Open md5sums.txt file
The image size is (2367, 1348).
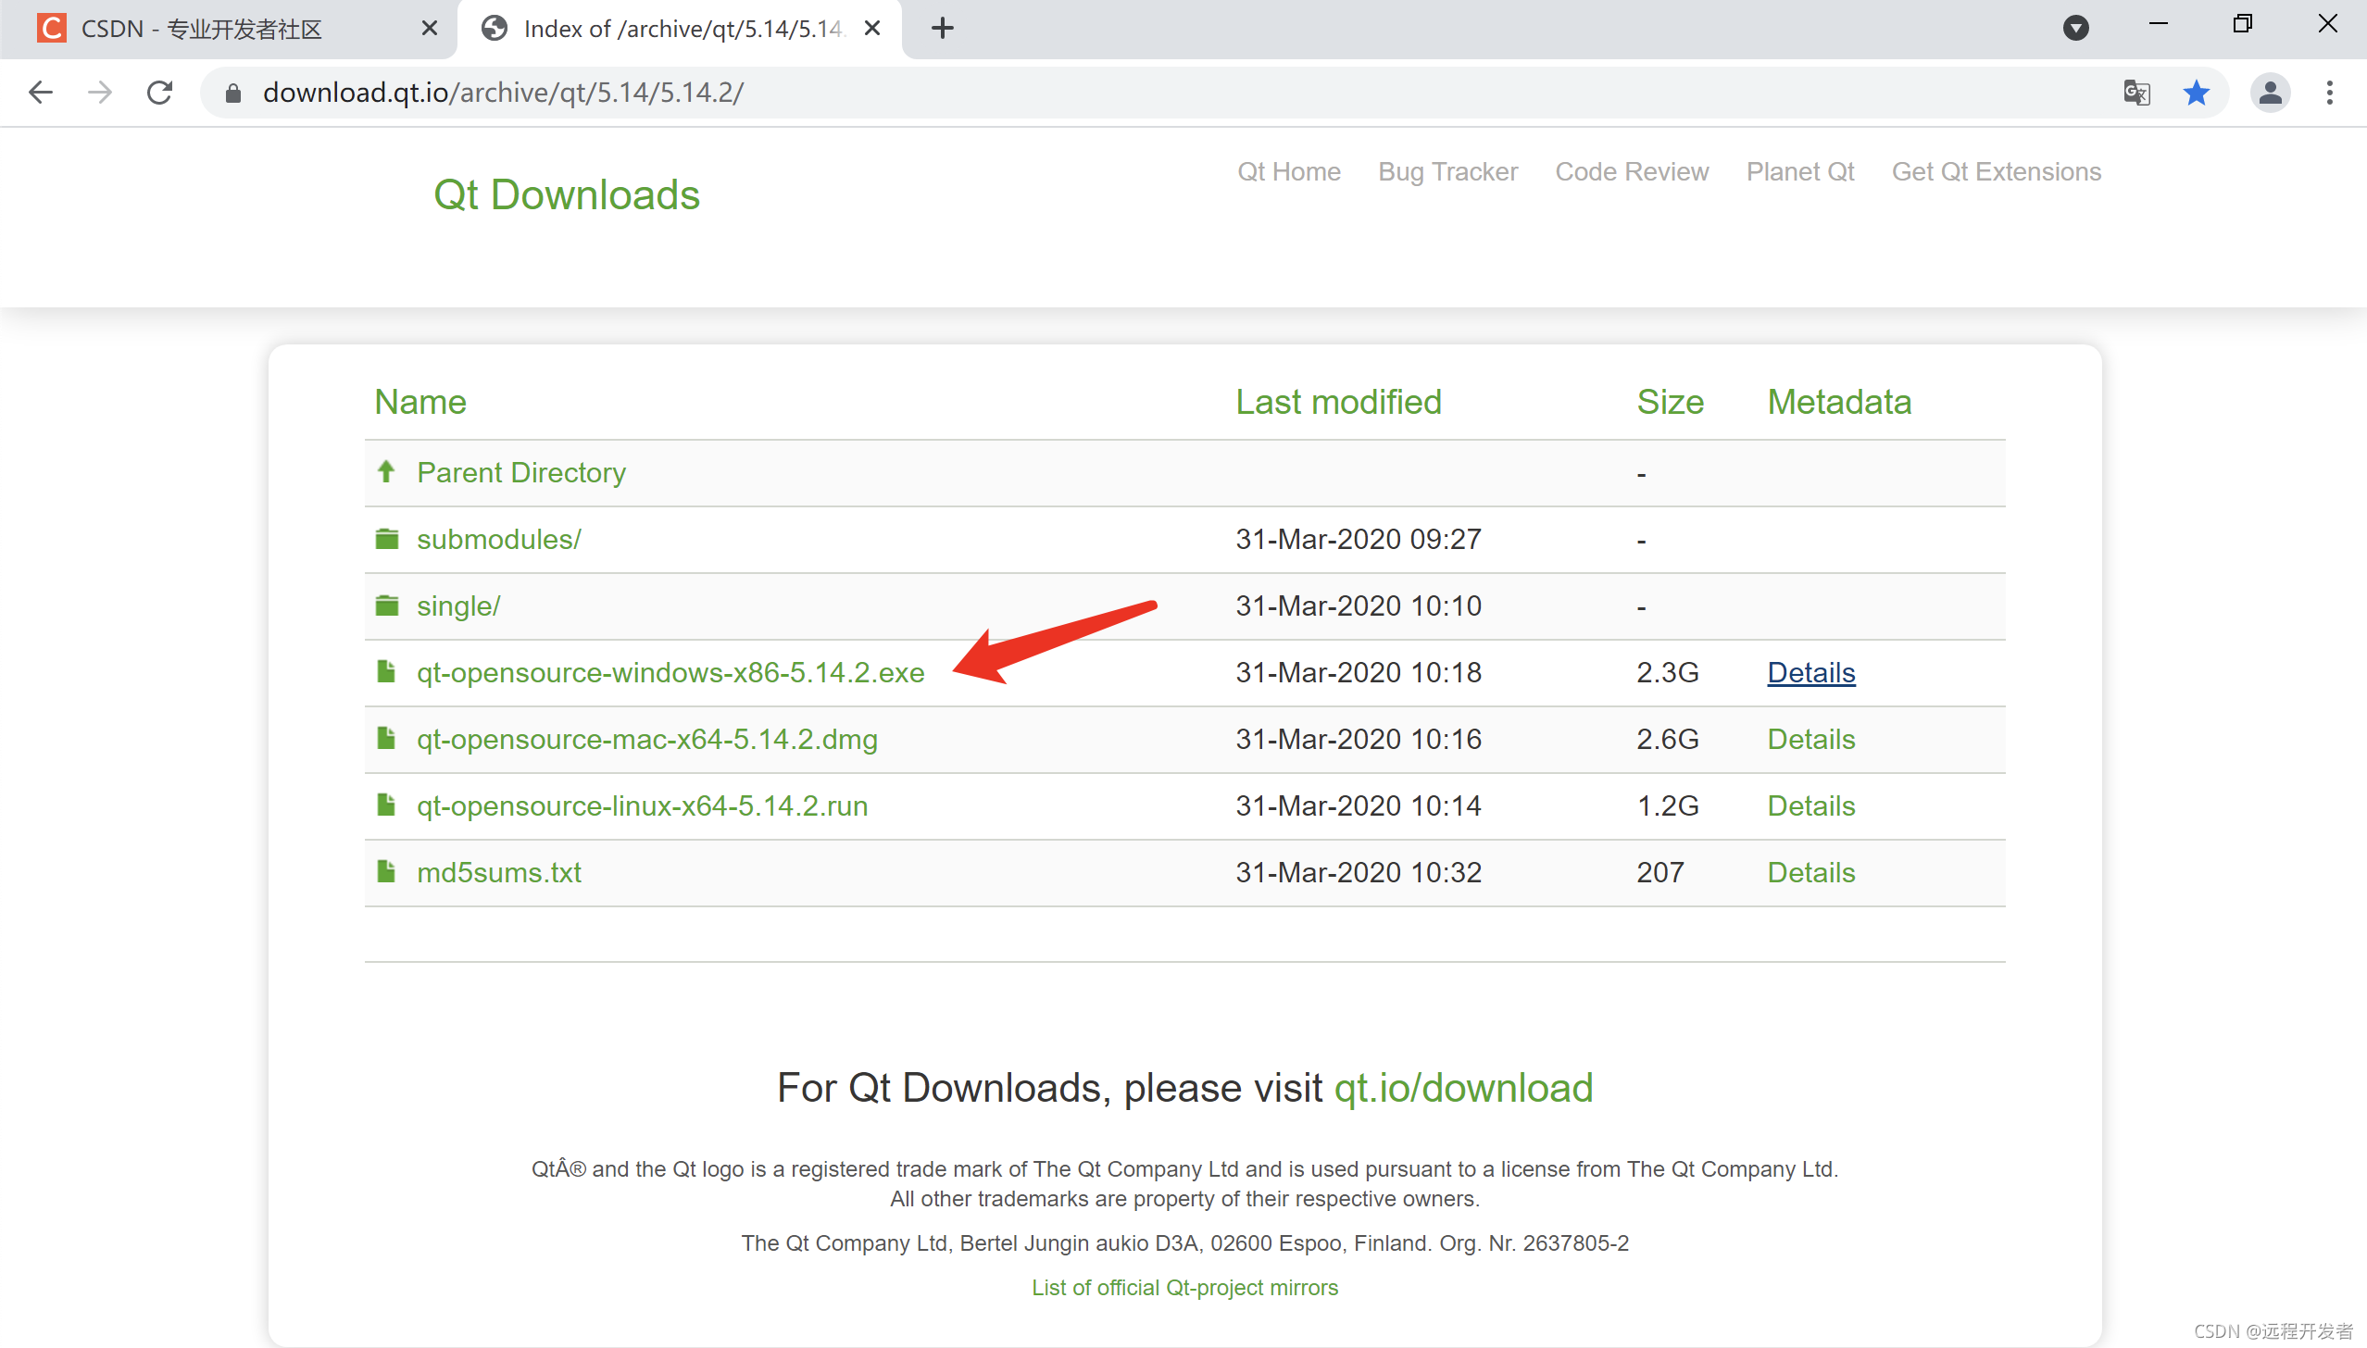(499, 873)
